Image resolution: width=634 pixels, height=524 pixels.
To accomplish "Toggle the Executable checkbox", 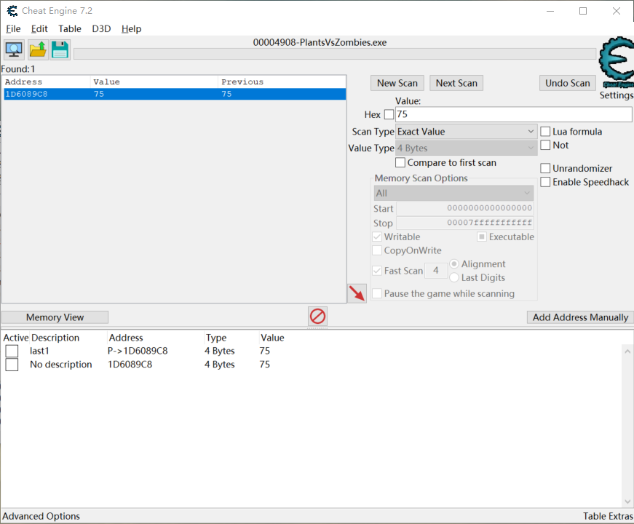I will pyautogui.click(x=482, y=237).
